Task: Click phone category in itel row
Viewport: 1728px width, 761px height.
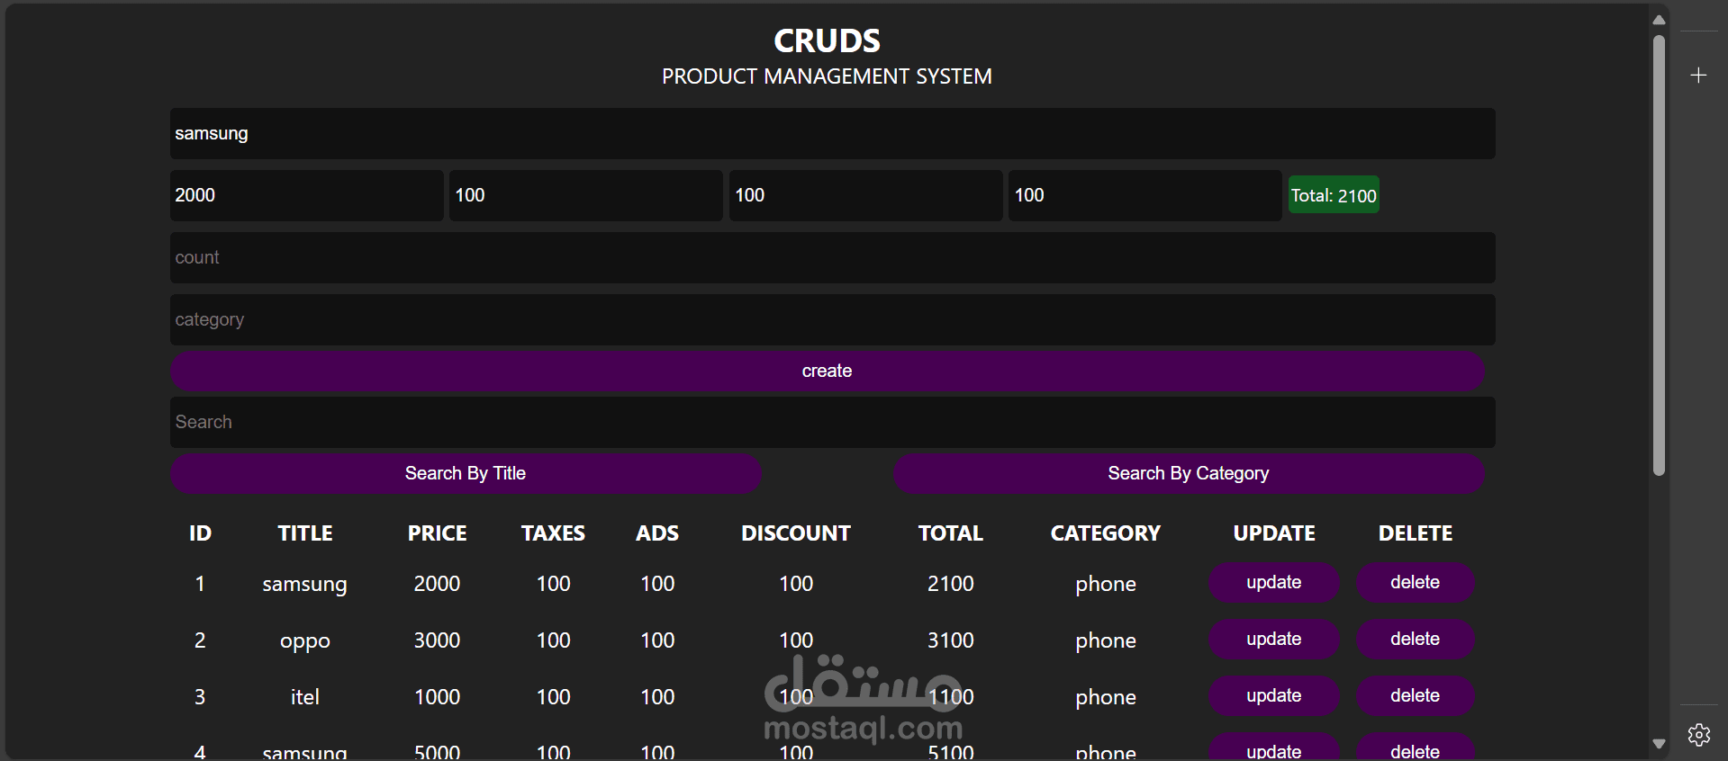Action: 1106,698
